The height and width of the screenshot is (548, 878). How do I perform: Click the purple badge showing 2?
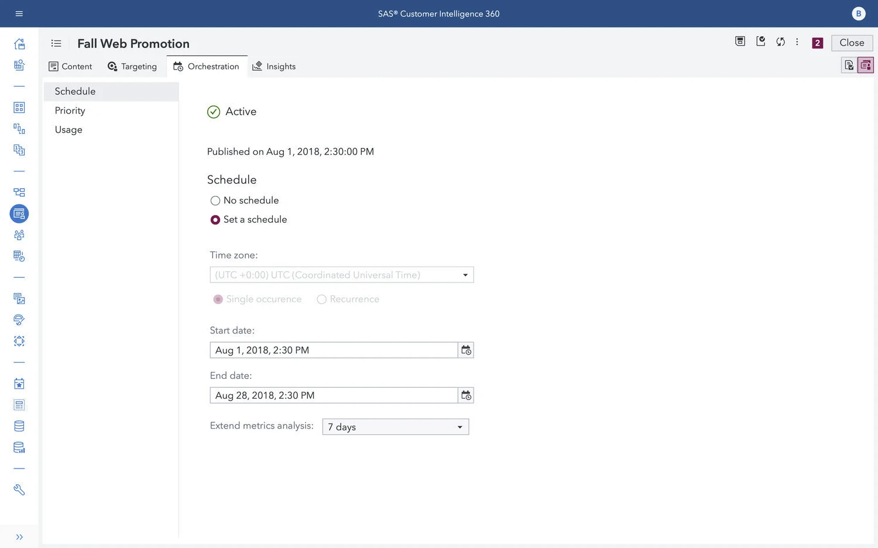tap(818, 43)
